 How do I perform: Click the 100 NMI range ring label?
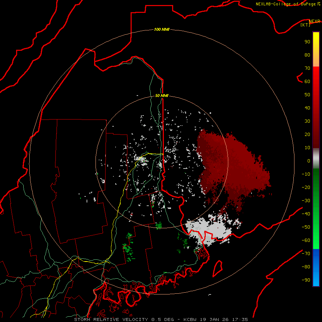(162, 29)
